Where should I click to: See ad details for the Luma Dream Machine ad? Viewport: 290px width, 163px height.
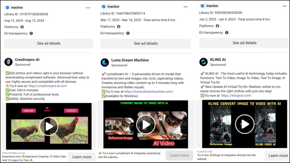[146, 43]
